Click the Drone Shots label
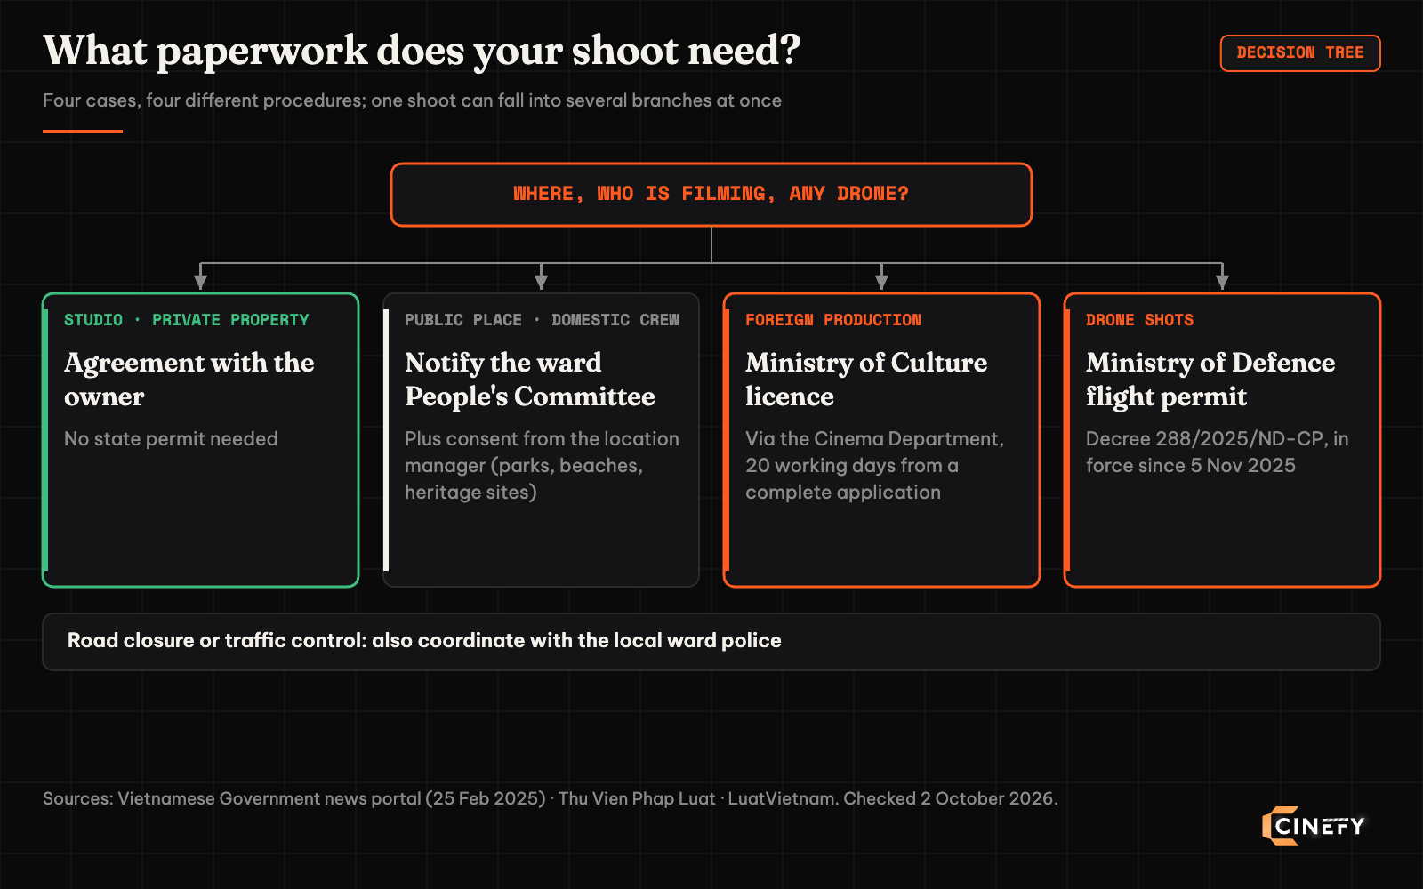 [1139, 320]
